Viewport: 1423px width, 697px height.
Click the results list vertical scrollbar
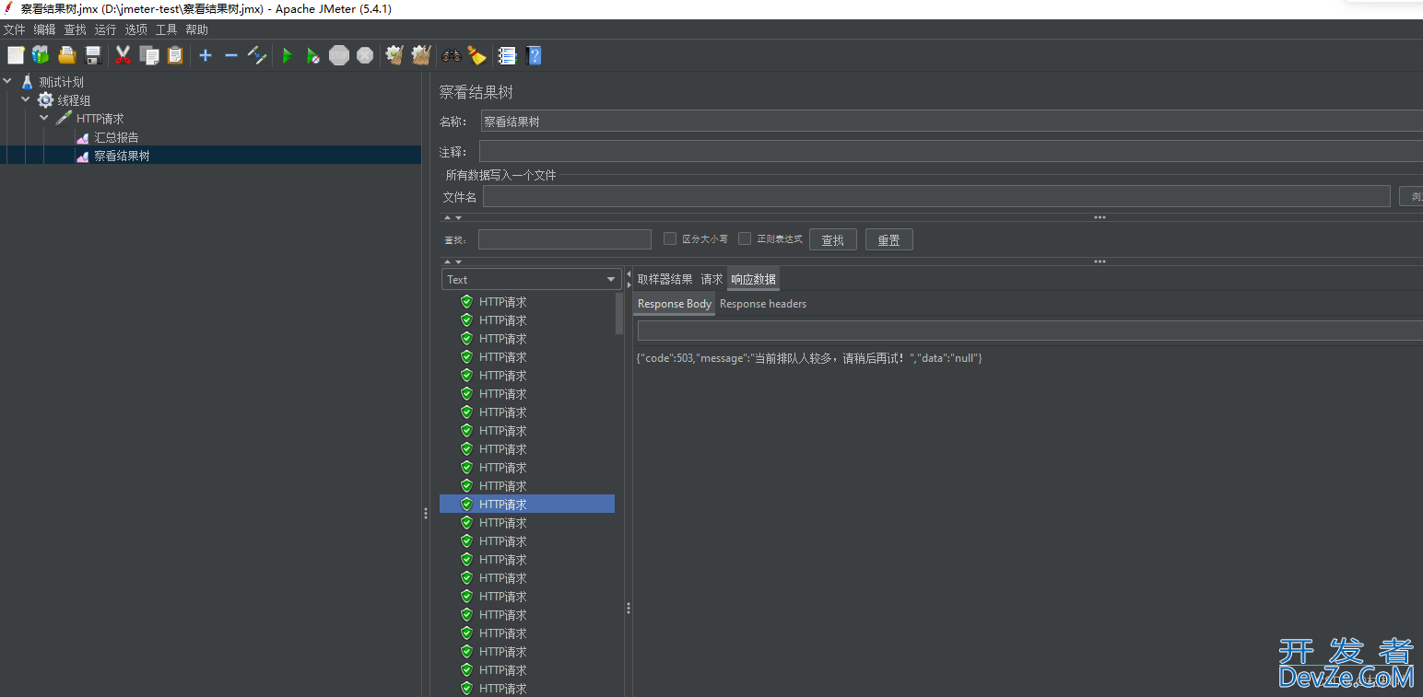619,314
